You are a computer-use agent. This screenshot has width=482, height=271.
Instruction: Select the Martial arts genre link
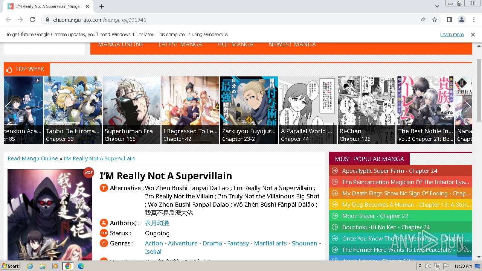tap(270, 243)
